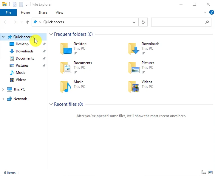Expand the This PC tree node
The image size is (215, 176).
click(x=3, y=89)
